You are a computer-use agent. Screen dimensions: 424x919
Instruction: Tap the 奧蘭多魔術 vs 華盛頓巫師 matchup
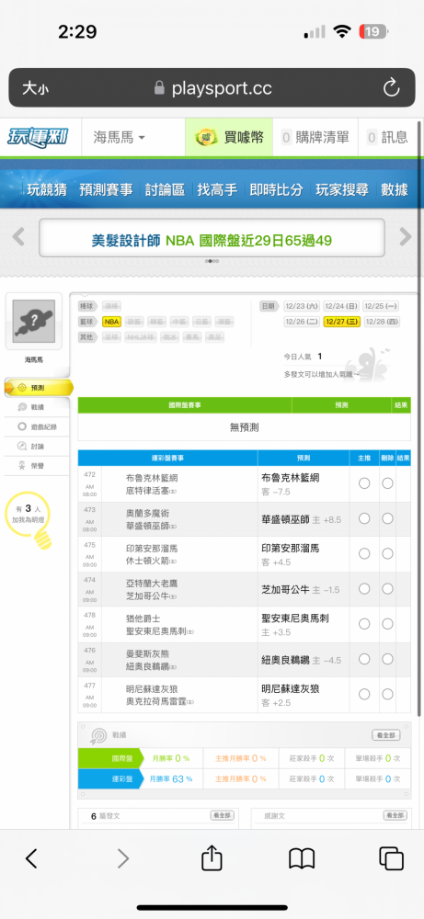click(151, 518)
